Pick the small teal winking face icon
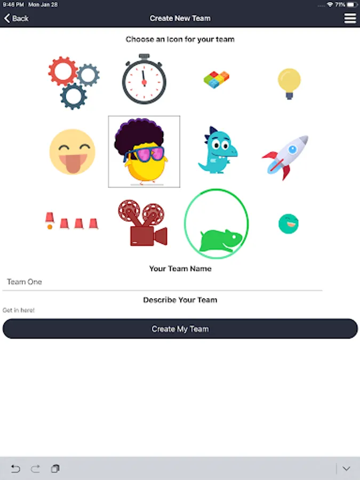 (289, 224)
